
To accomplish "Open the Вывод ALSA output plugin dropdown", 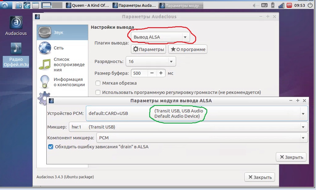I will [x=160, y=37].
